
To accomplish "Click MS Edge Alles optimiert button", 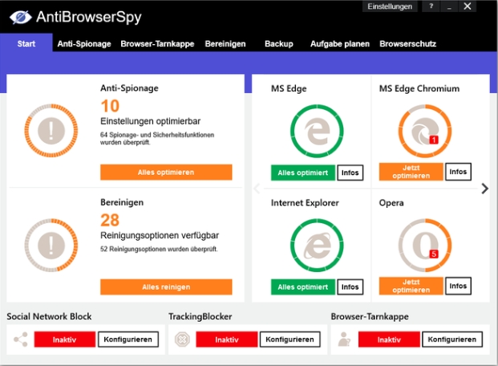I will 302,173.
